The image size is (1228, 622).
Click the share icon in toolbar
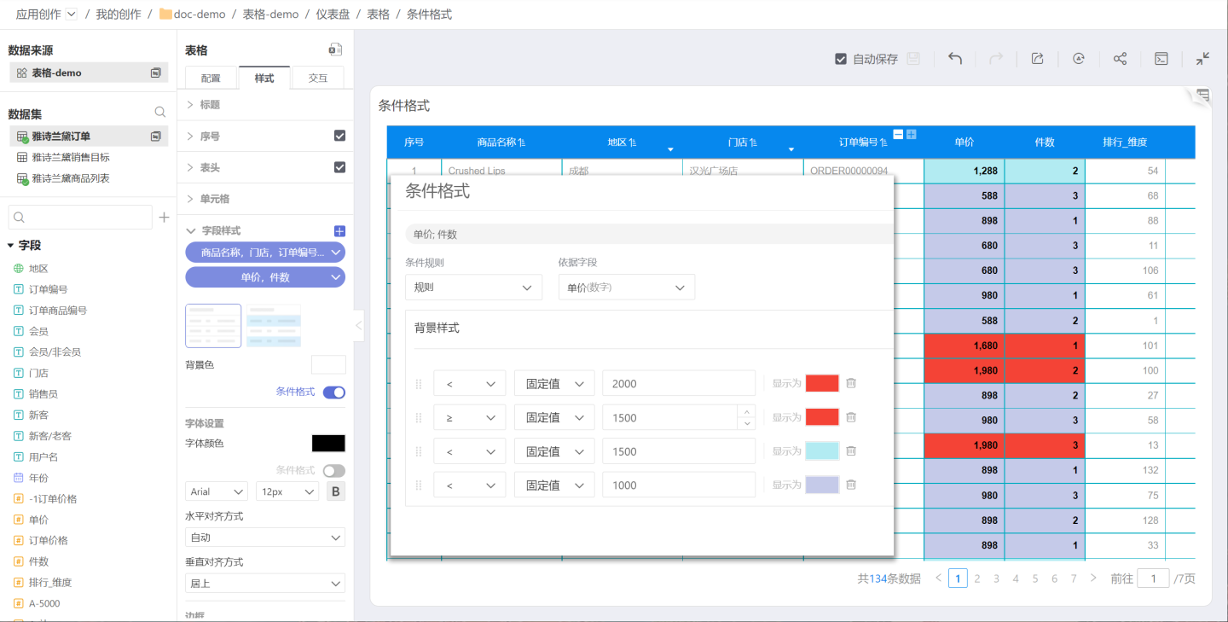[x=1120, y=59]
